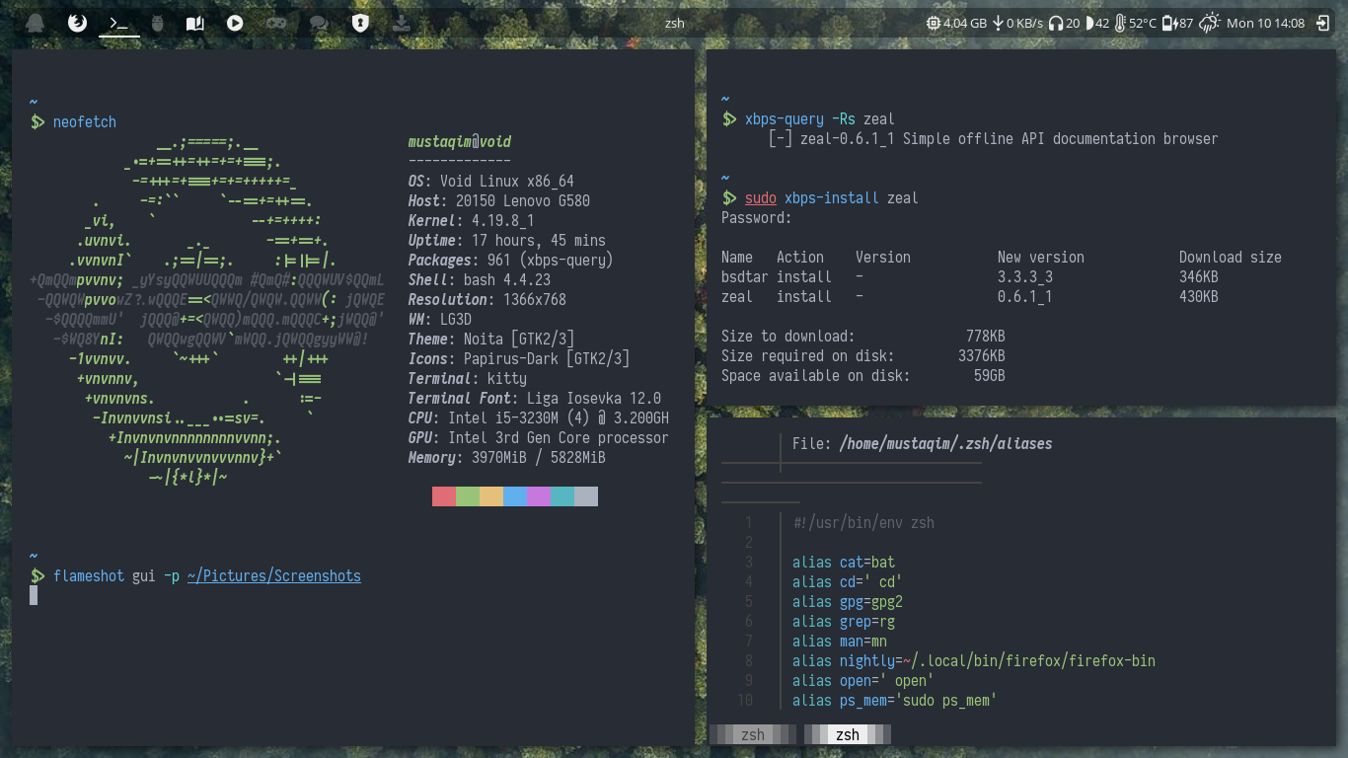Click the bsdtar install table row
This screenshot has width=1348, height=758.
pos(970,277)
